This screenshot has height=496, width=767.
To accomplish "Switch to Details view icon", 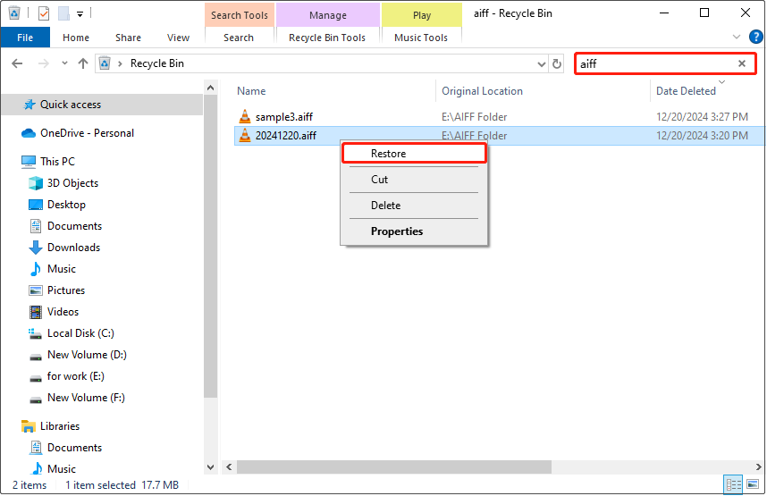I will (733, 484).
